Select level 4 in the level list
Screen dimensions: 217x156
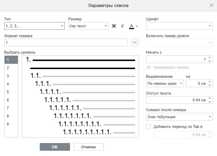pos(11,84)
